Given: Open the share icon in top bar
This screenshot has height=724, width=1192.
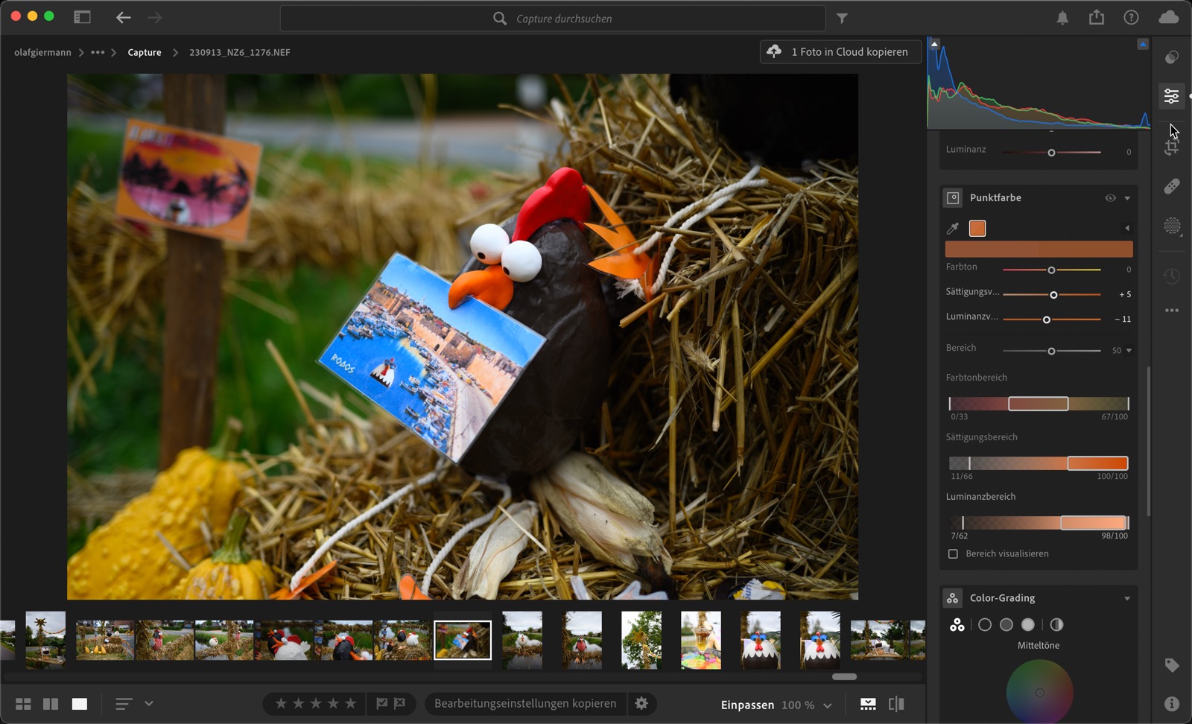Looking at the screenshot, I should point(1096,18).
